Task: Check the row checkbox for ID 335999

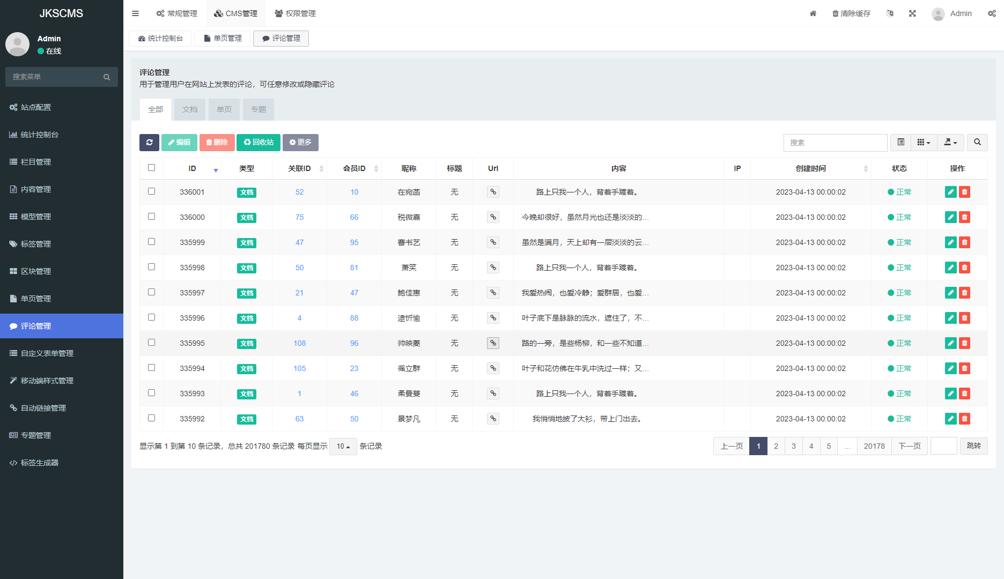Action: tap(151, 242)
